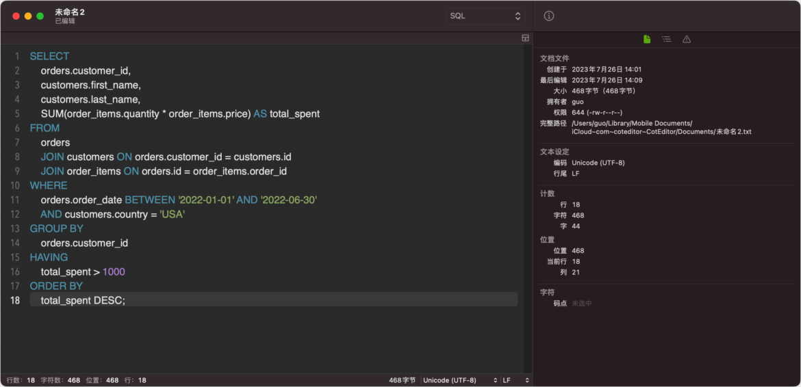Viewport: 801px width, 387px height.
Task: Click the 字符 section heading
Action: pyautogui.click(x=547, y=292)
